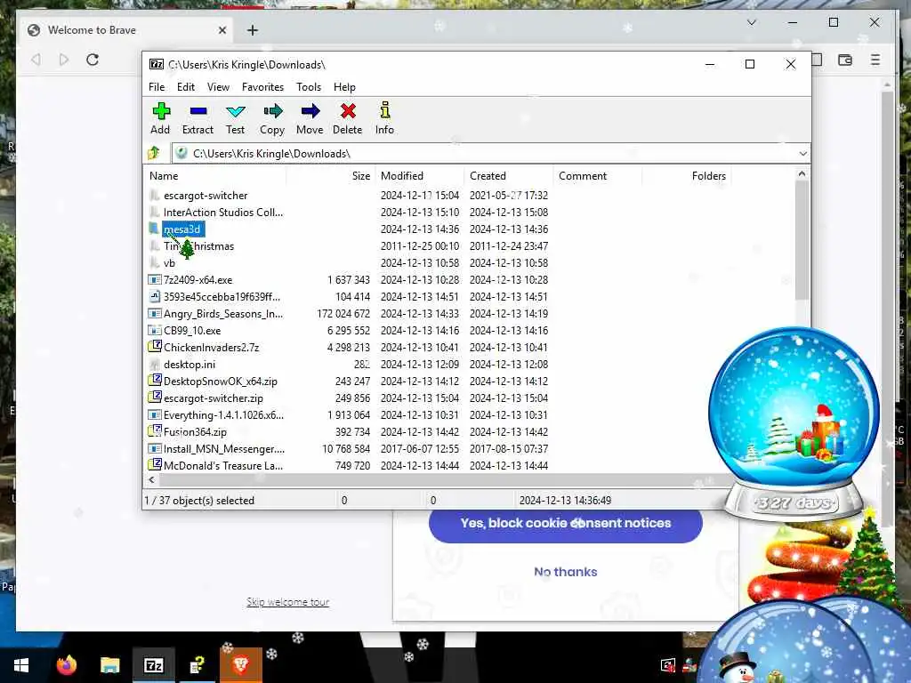The width and height of the screenshot is (911, 683).
Task: Click the Delete toolbar icon
Action: 348,111
